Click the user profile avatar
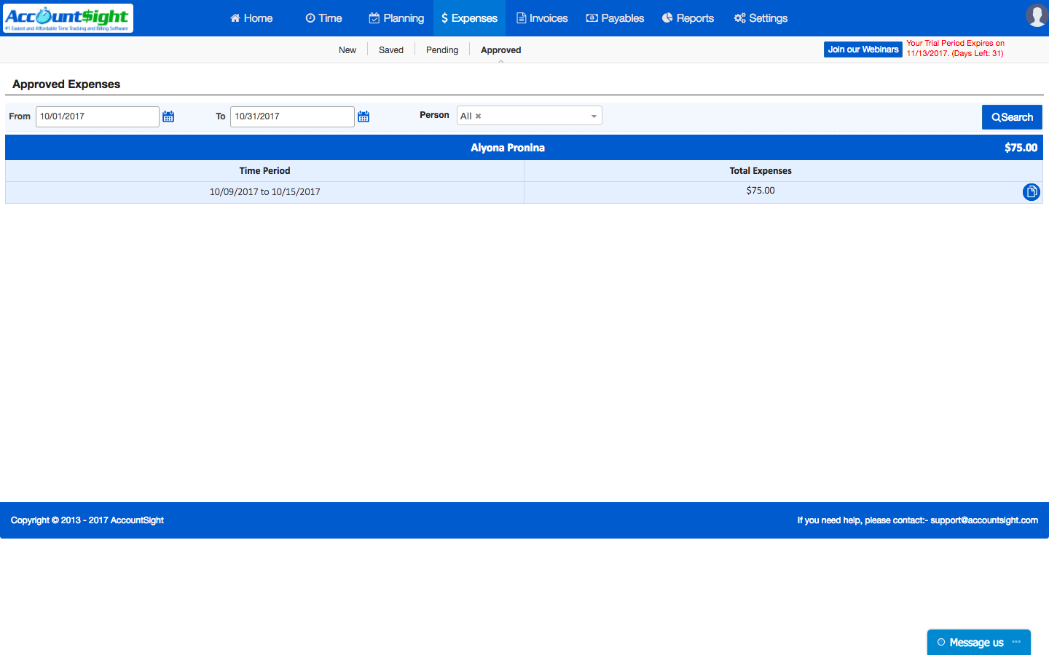The image size is (1049, 655). (x=1037, y=15)
